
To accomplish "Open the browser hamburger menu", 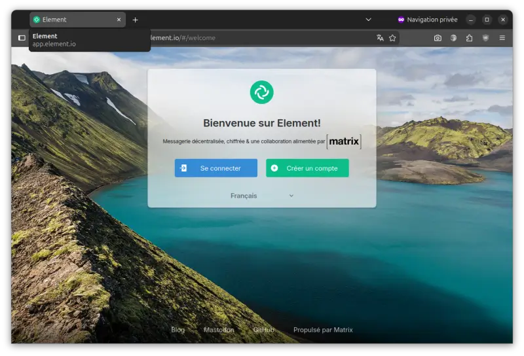I will 502,38.
